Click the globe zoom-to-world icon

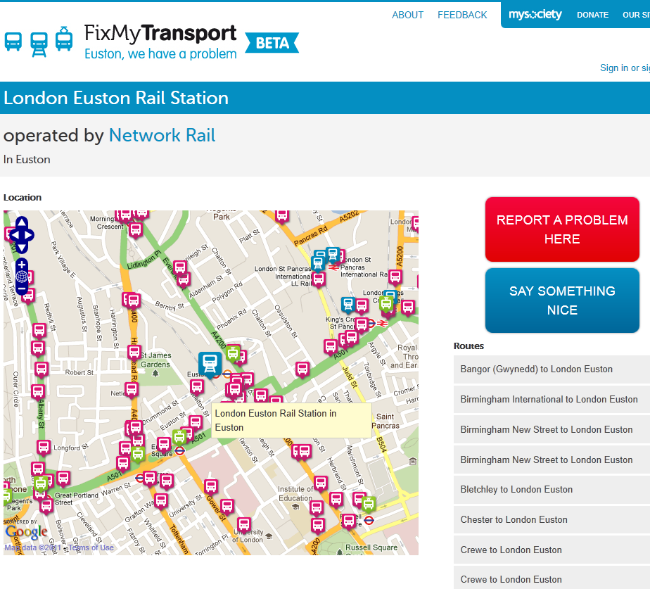tap(22, 277)
